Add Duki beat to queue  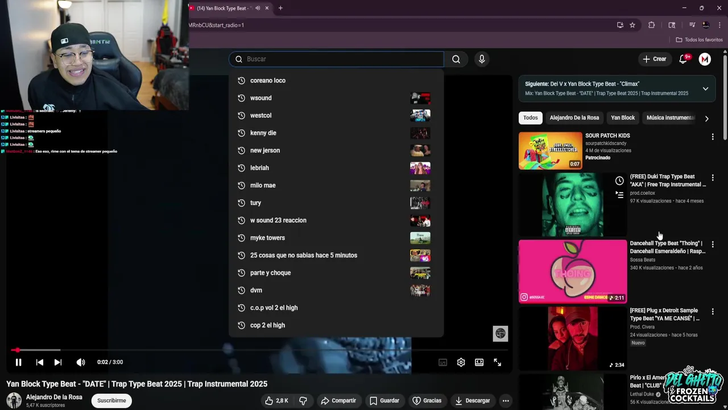coord(619,195)
